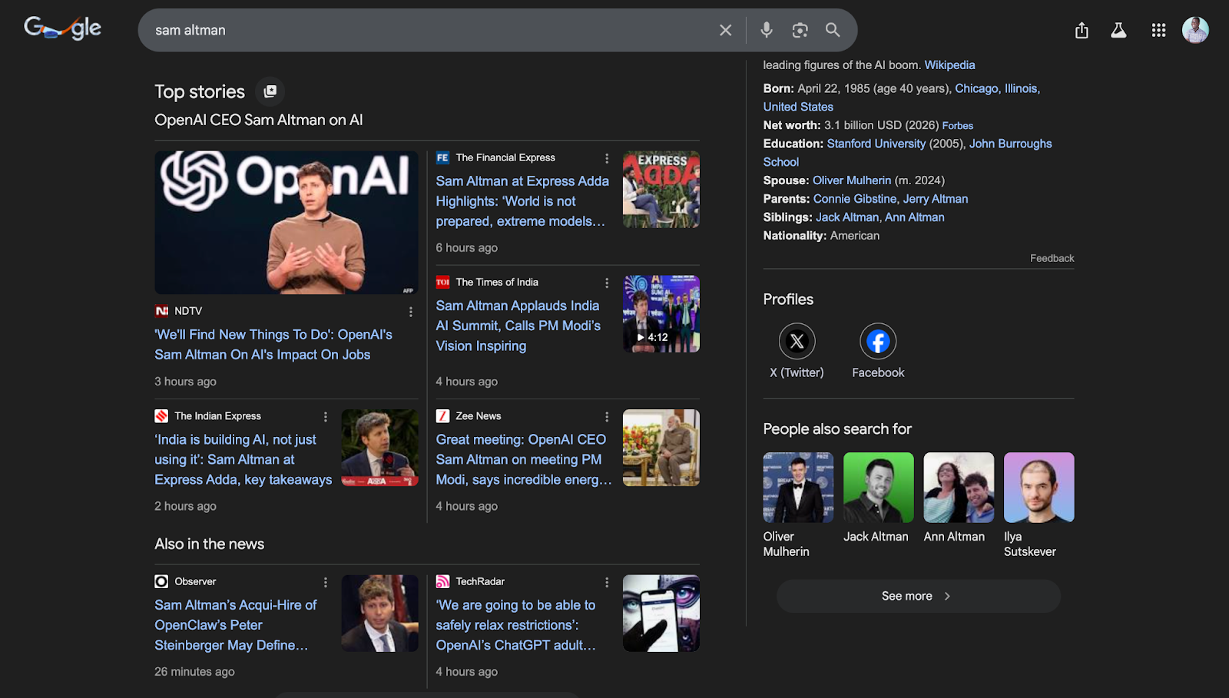Click the Feedback link in knowledge panel
This screenshot has height=698, width=1229.
tap(1052, 258)
